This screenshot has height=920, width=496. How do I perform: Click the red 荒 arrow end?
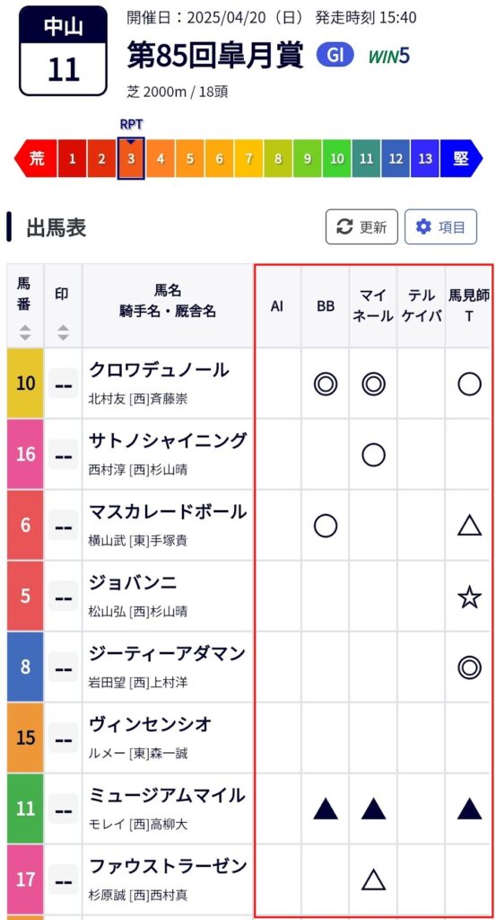36,158
